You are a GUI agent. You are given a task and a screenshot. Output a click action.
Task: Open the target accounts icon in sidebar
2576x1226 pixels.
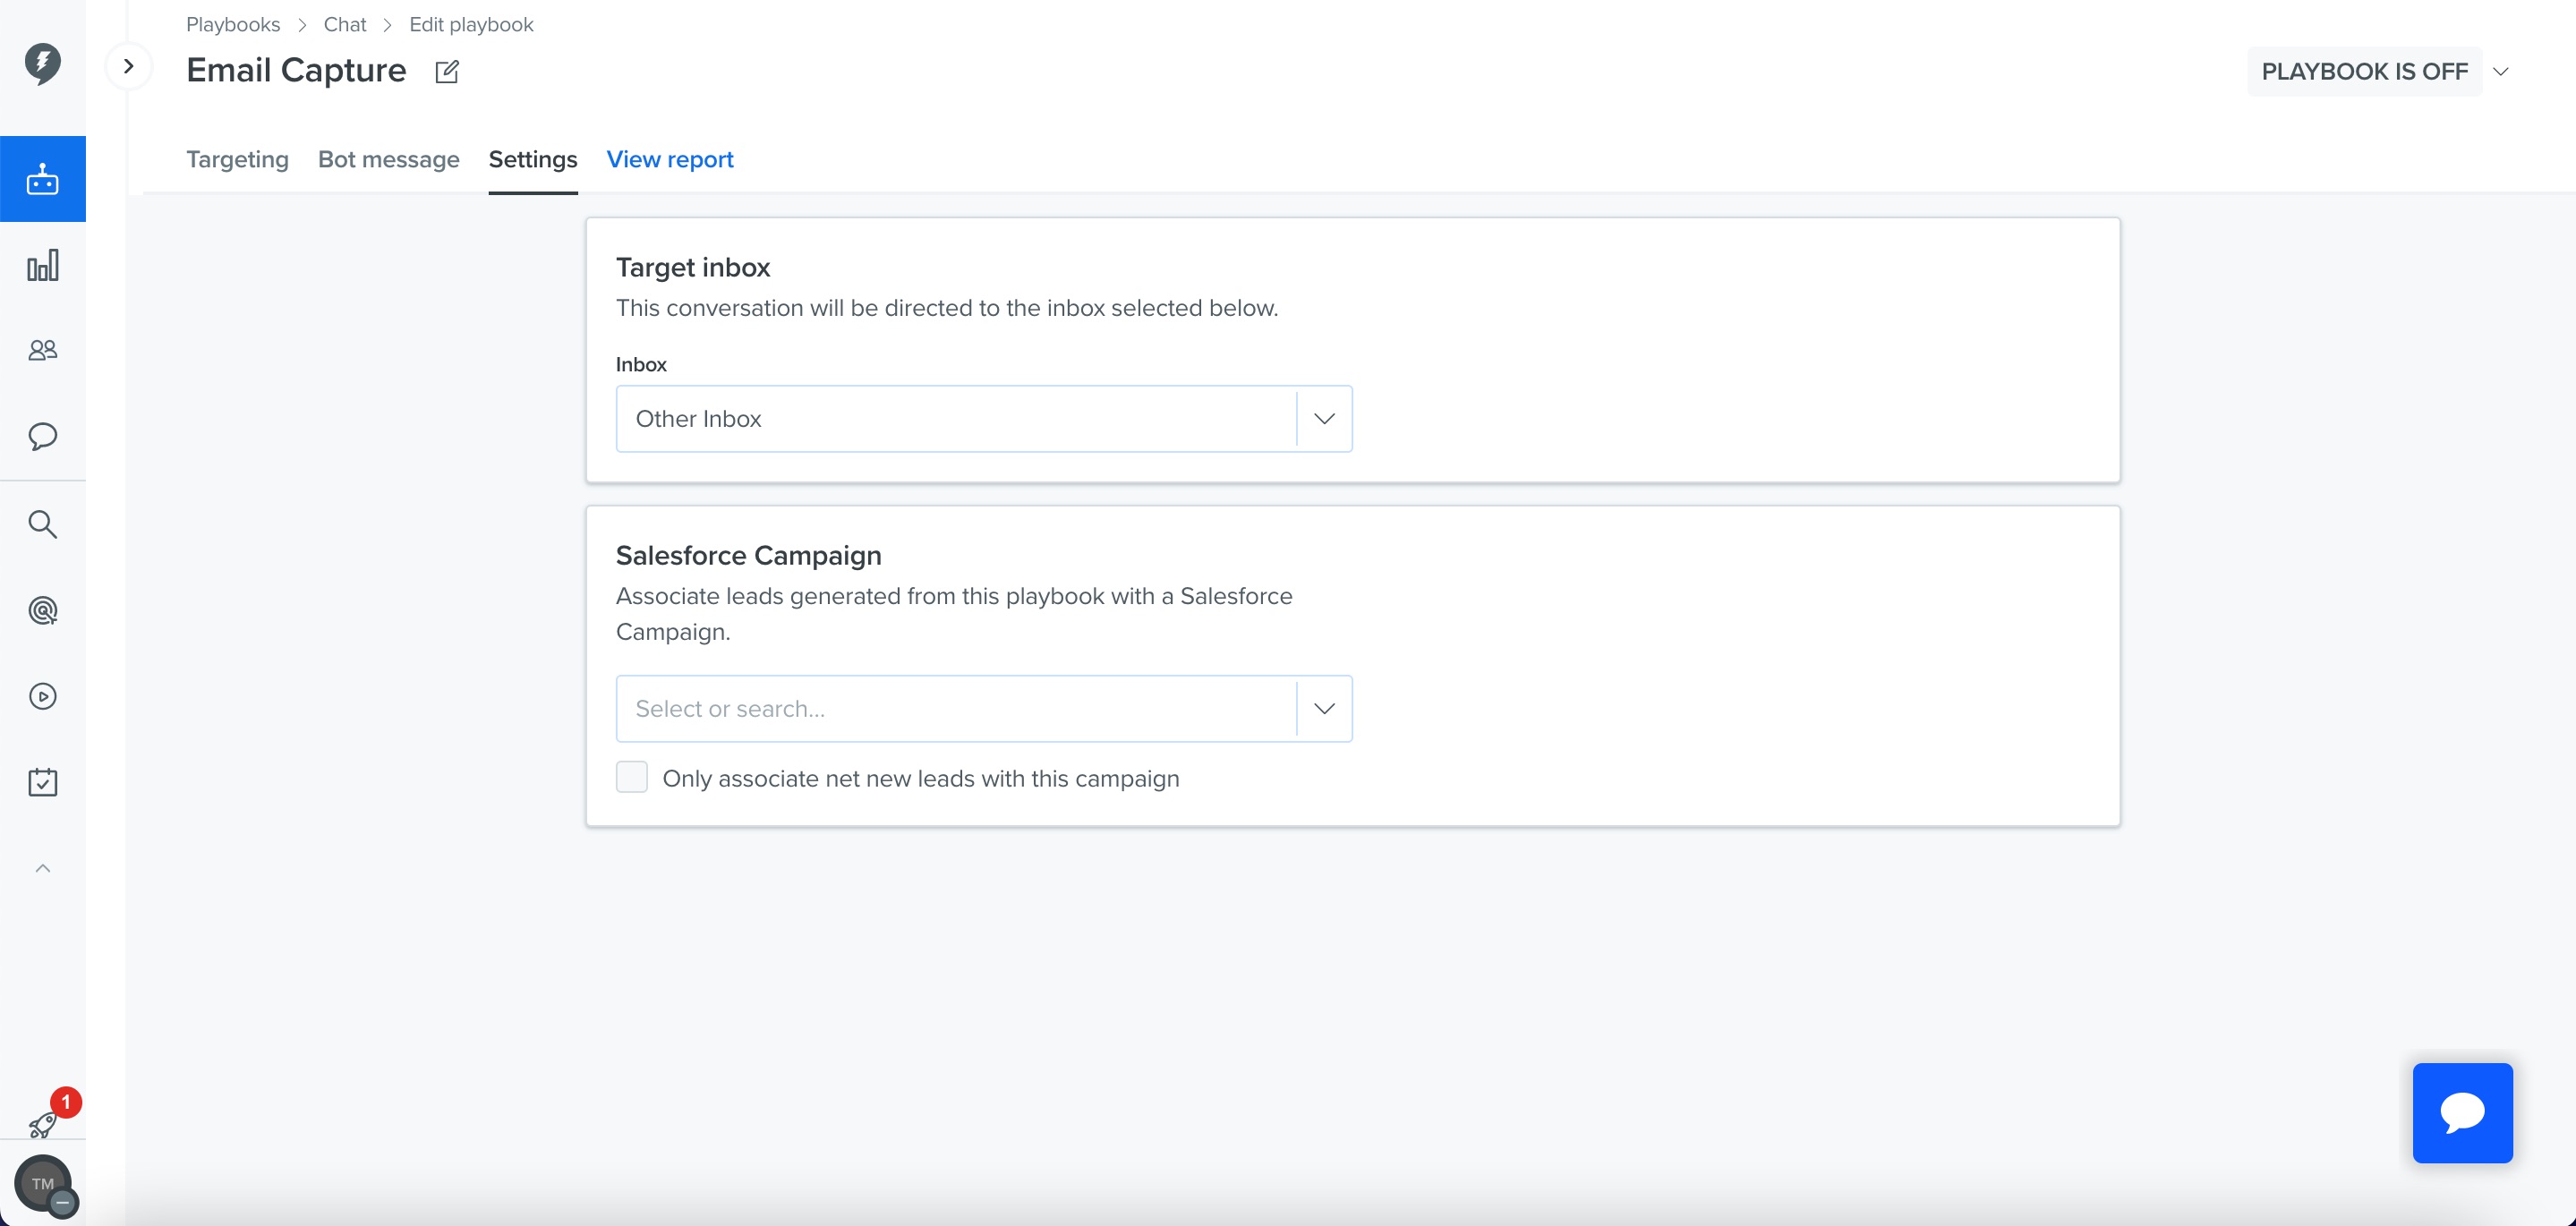tap(42, 610)
